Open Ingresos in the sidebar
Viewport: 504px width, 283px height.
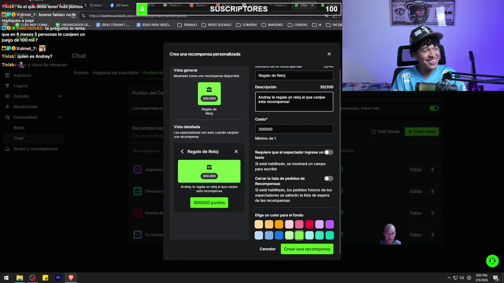click(x=22, y=75)
